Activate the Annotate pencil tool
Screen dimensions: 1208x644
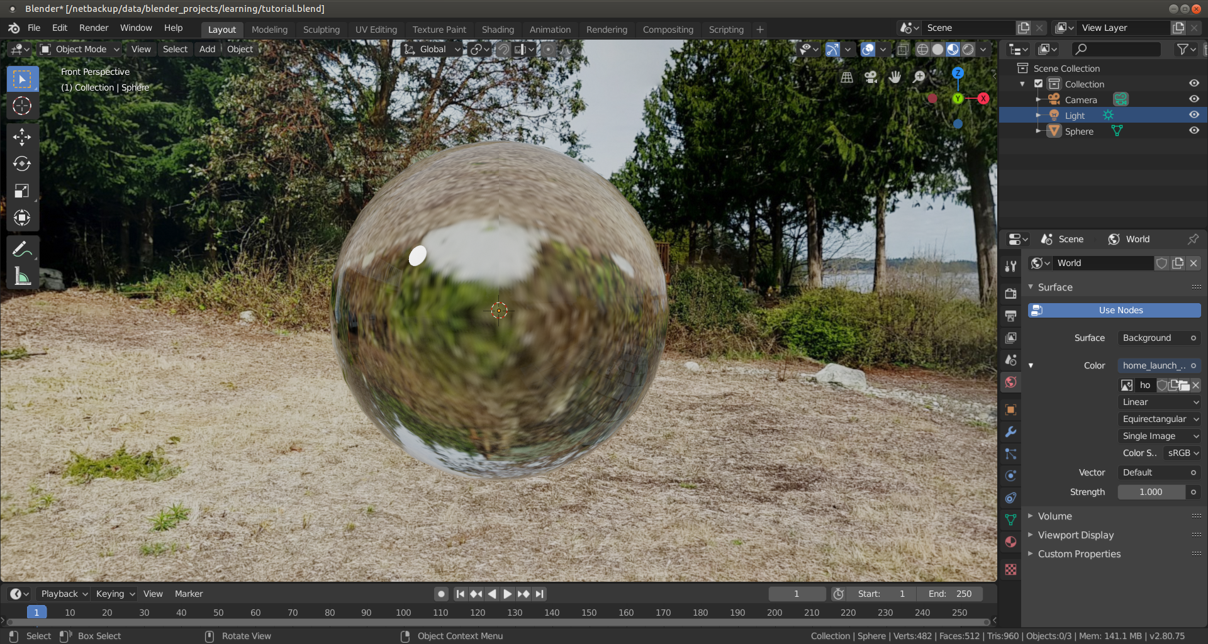point(22,250)
